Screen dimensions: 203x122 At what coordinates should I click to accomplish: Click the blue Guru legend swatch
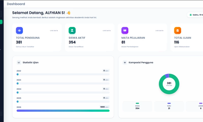click(169, 103)
